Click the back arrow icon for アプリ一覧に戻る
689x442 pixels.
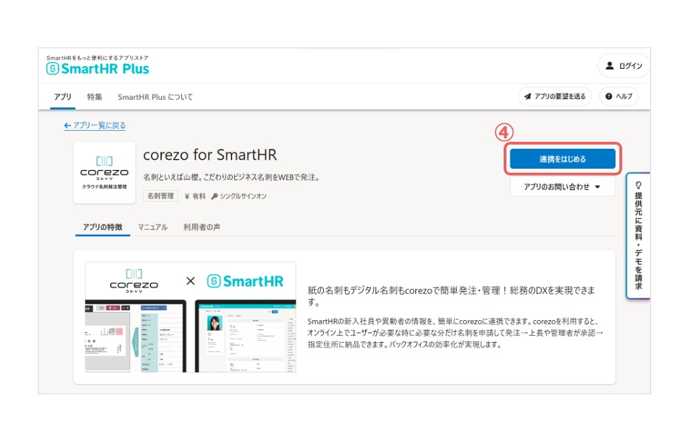pos(68,125)
